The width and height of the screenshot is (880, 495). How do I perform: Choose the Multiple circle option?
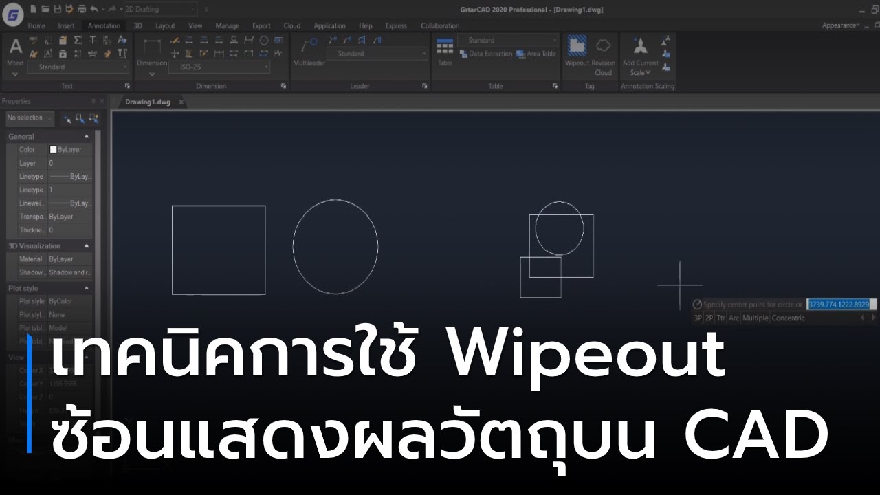point(755,318)
